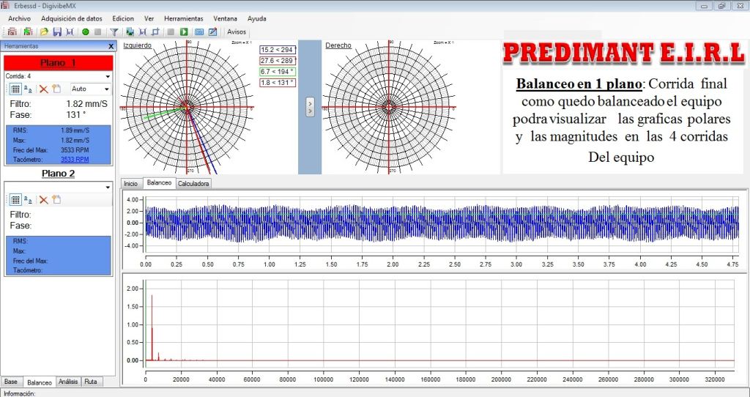Viewport: 750px width, 397px height.
Task: Click the 3533 RPM tachometer link
Action: pyautogui.click(x=75, y=158)
